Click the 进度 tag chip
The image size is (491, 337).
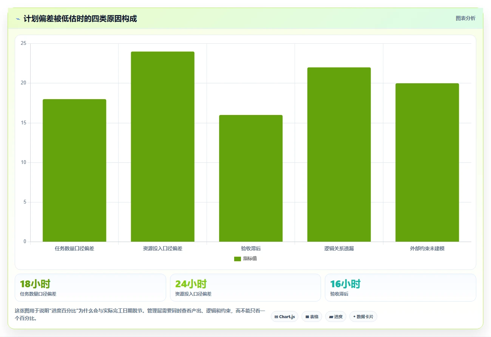point(336,317)
